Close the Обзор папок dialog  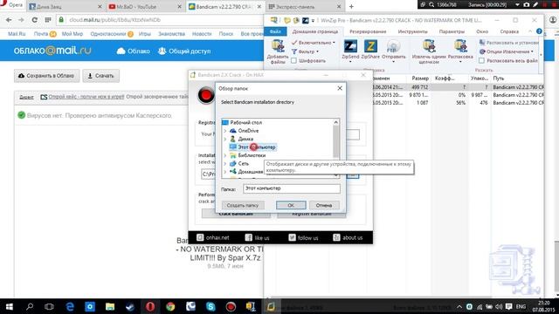pyautogui.click(x=340, y=88)
